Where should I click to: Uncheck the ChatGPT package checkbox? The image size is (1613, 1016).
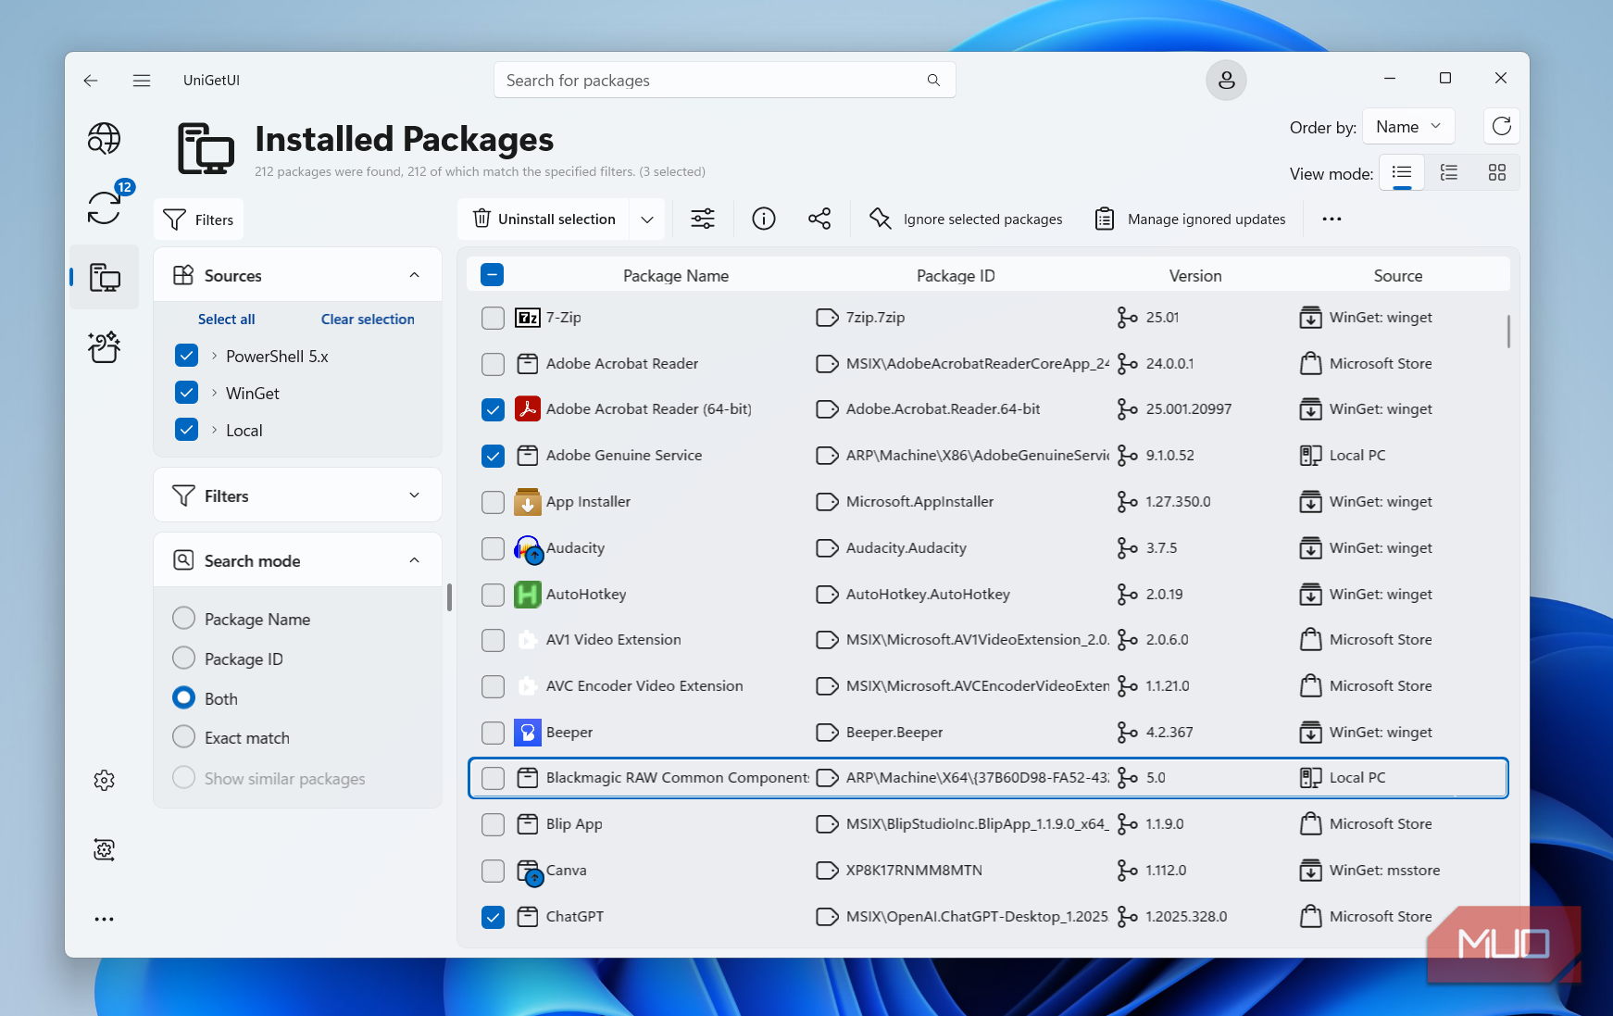[493, 917]
